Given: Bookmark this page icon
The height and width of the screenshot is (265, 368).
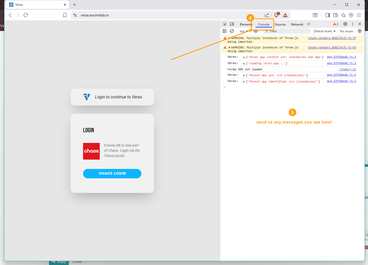Looking at the screenshot, I should coord(65,15).
